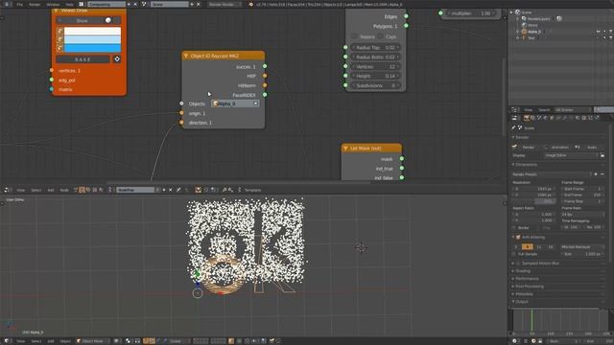Click the Subdivisions 0 field
The image size is (614, 345).
[375, 85]
